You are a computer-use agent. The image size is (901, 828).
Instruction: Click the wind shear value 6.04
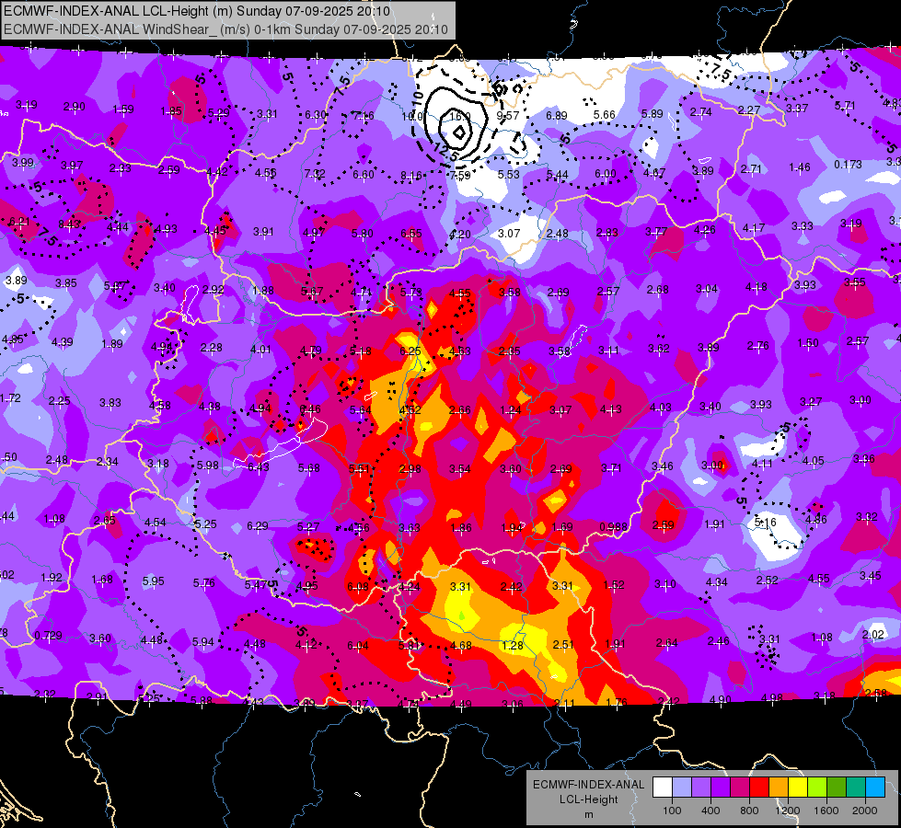[x=357, y=646]
